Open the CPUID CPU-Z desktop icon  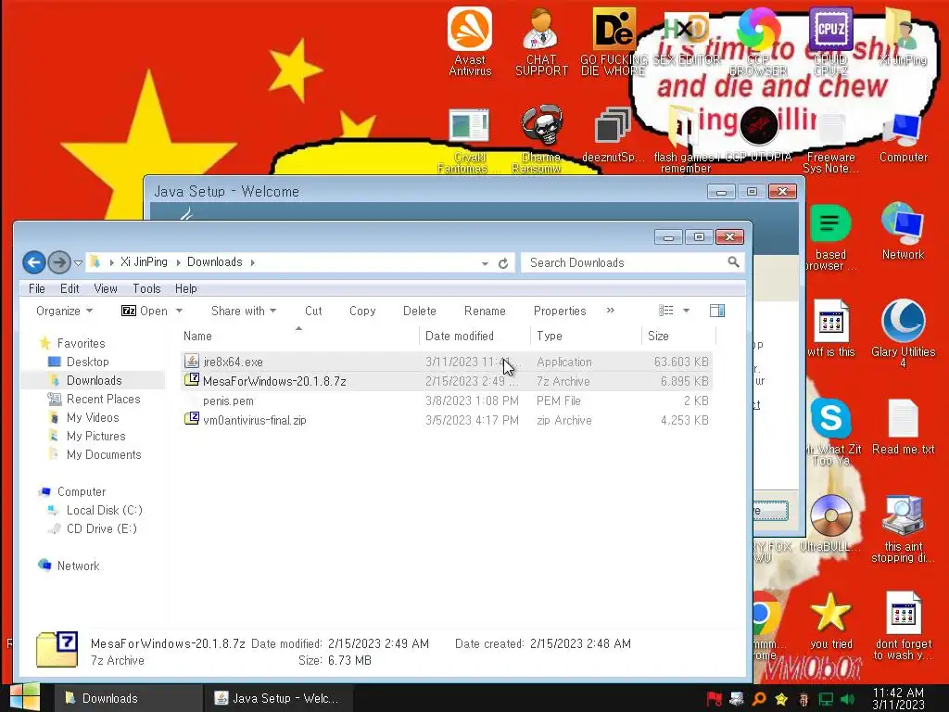(830, 41)
